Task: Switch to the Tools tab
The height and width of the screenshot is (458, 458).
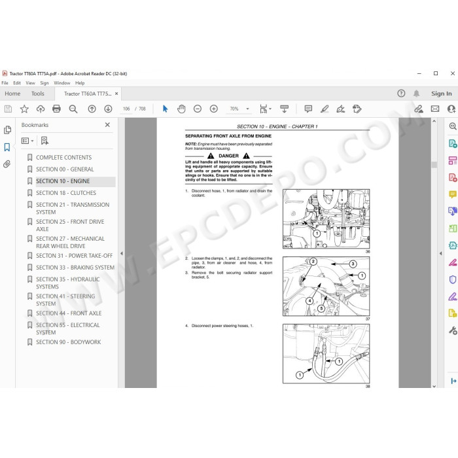Action: [38, 94]
